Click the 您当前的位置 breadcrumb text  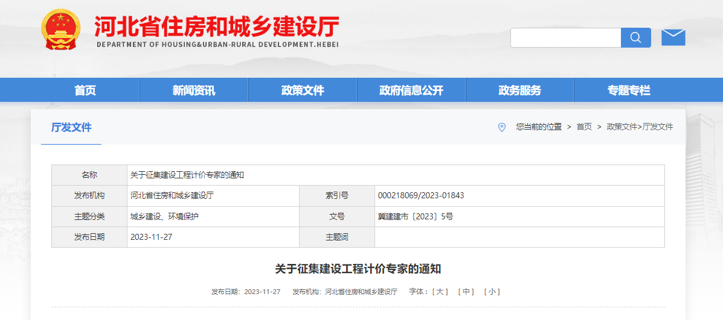point(539,127)
